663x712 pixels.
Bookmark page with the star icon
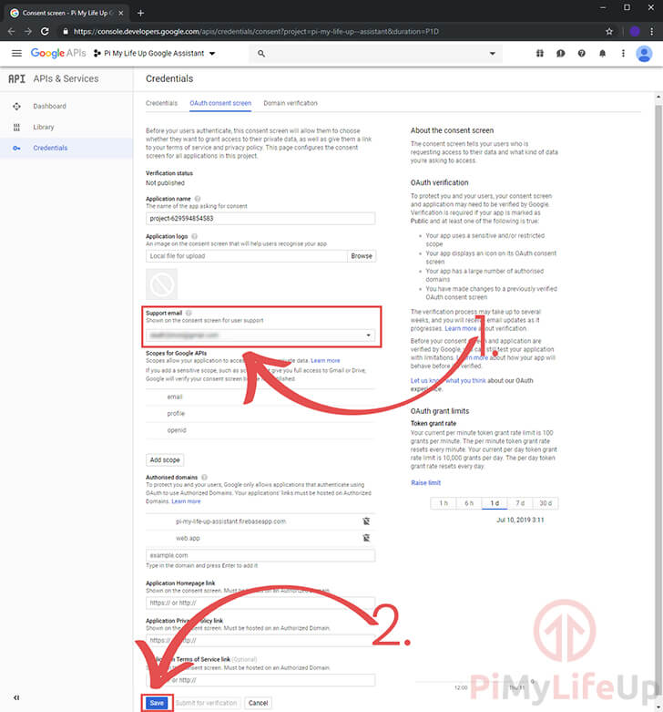(x=609, y=31)
